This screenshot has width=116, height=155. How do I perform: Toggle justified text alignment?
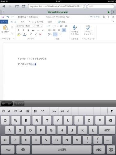coord(64,30)
